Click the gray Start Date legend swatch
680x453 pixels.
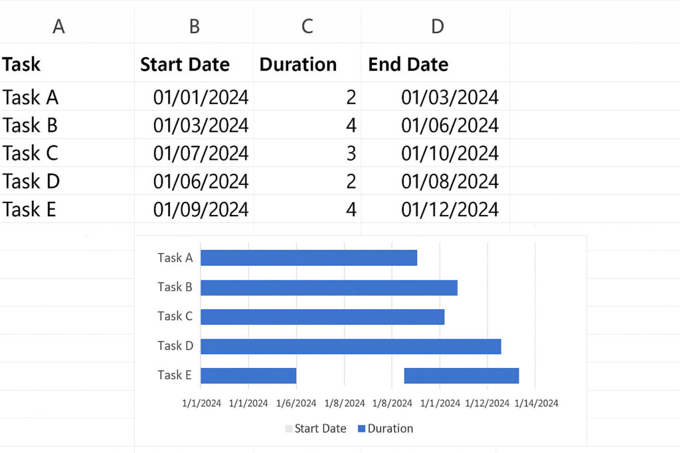click(288, 429)
